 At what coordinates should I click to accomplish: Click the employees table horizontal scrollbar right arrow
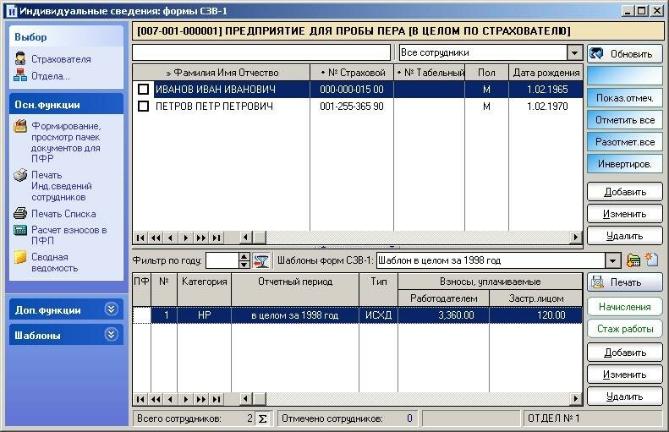[577, 237]
